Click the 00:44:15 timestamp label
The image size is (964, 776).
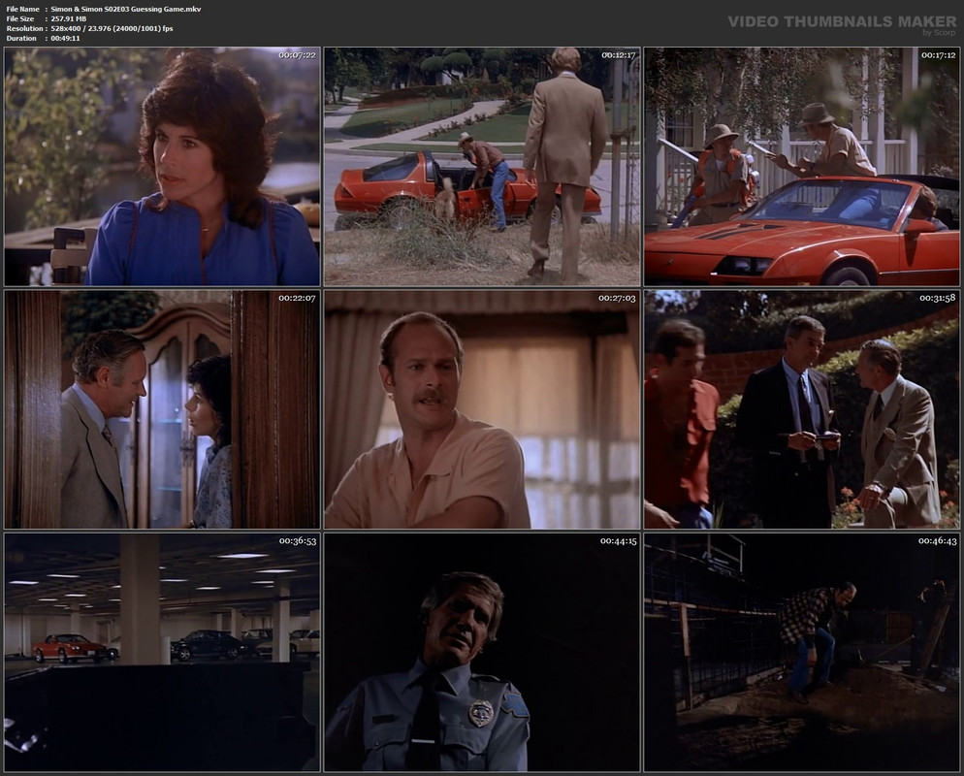pos(619,541)
